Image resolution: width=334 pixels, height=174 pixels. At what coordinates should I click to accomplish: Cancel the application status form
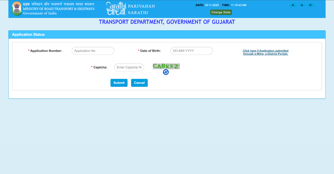(x=139, y=83)
